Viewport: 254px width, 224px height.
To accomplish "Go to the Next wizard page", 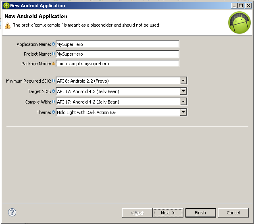I will (168, 213).
